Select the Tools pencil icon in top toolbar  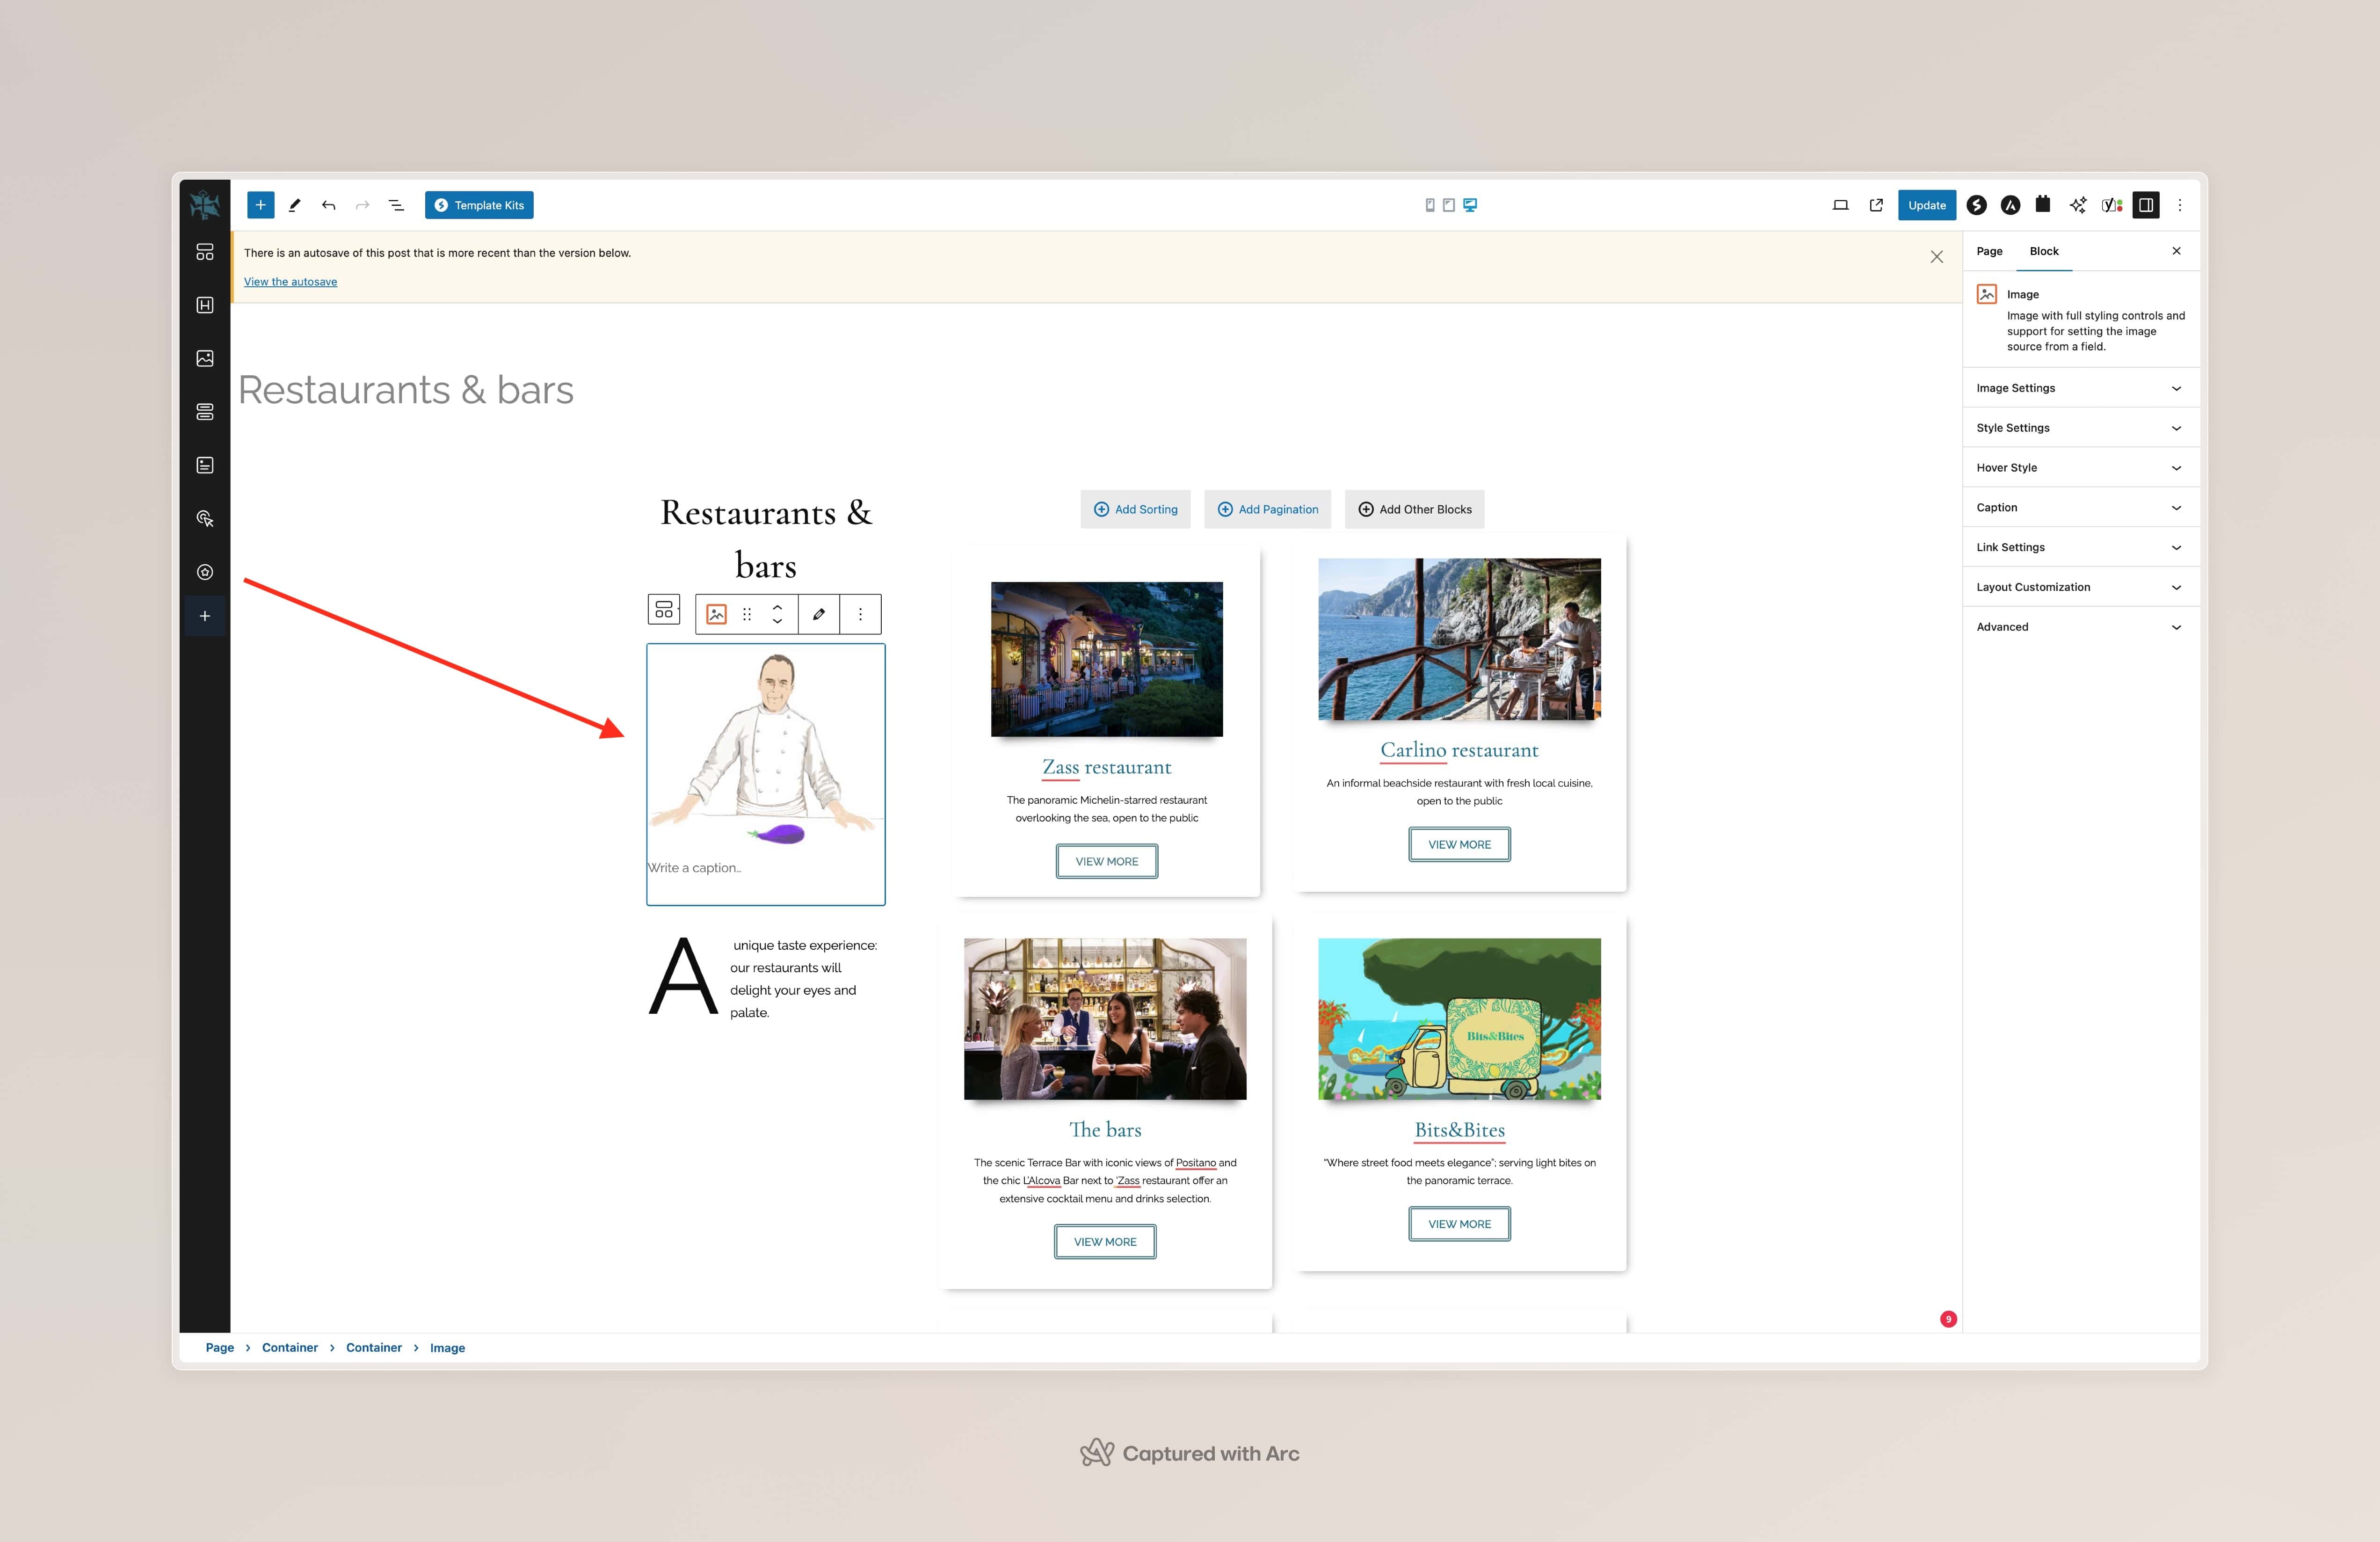click(x=295, y=205)
